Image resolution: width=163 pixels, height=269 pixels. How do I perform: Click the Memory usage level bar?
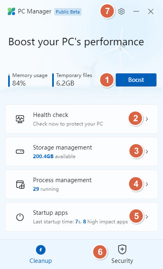9,80
